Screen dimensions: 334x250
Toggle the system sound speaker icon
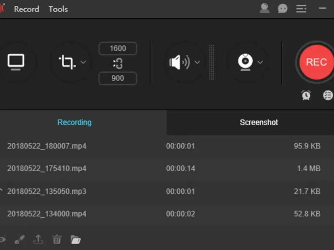pyautogui.click(x=180, y=62)
